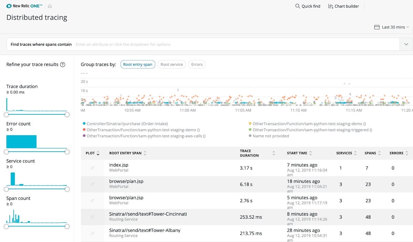This screenshot has height=242, width=413.
Task: Expand the trace filter options dropdown arrow
Action: 406,44
